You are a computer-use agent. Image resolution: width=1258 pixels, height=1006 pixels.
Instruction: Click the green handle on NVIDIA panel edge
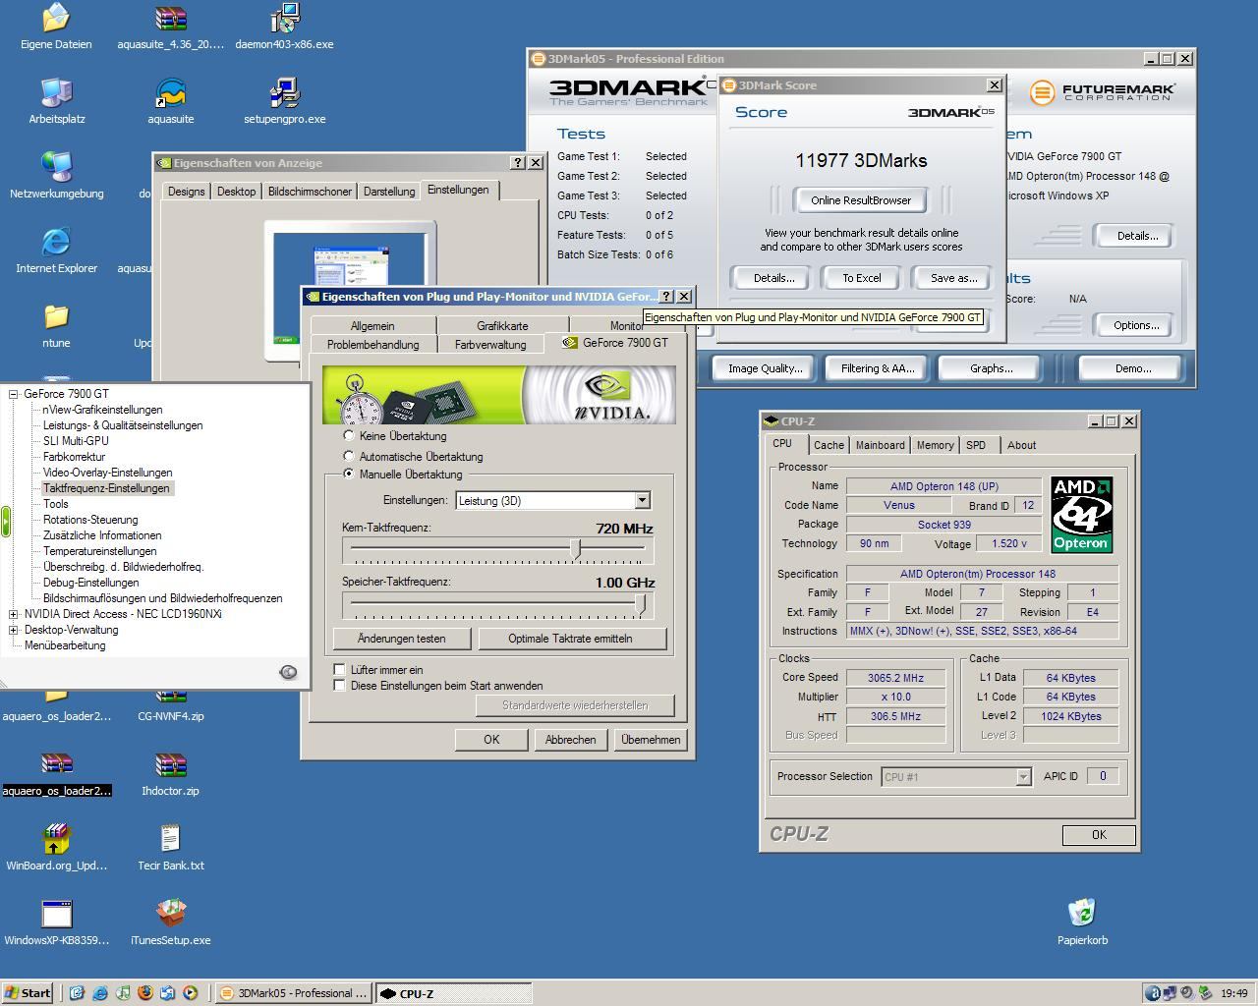pyautogui.click(x=5, y=522)
